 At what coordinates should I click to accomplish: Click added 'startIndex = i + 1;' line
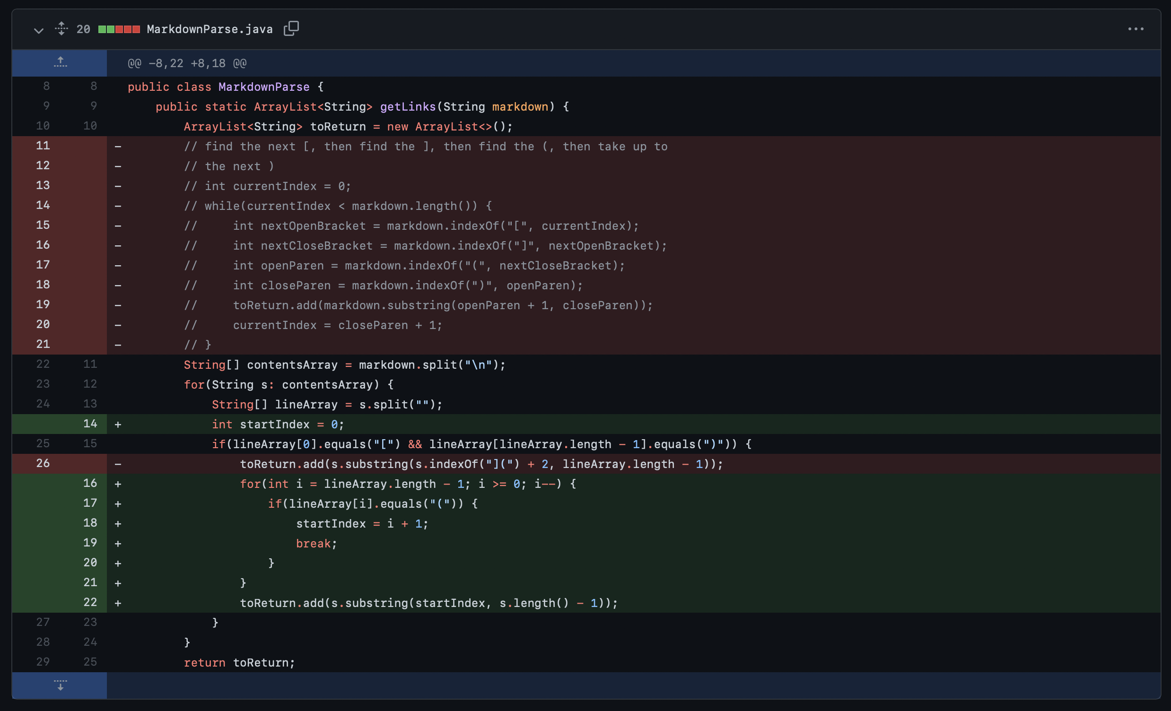(x=362, y=524)
